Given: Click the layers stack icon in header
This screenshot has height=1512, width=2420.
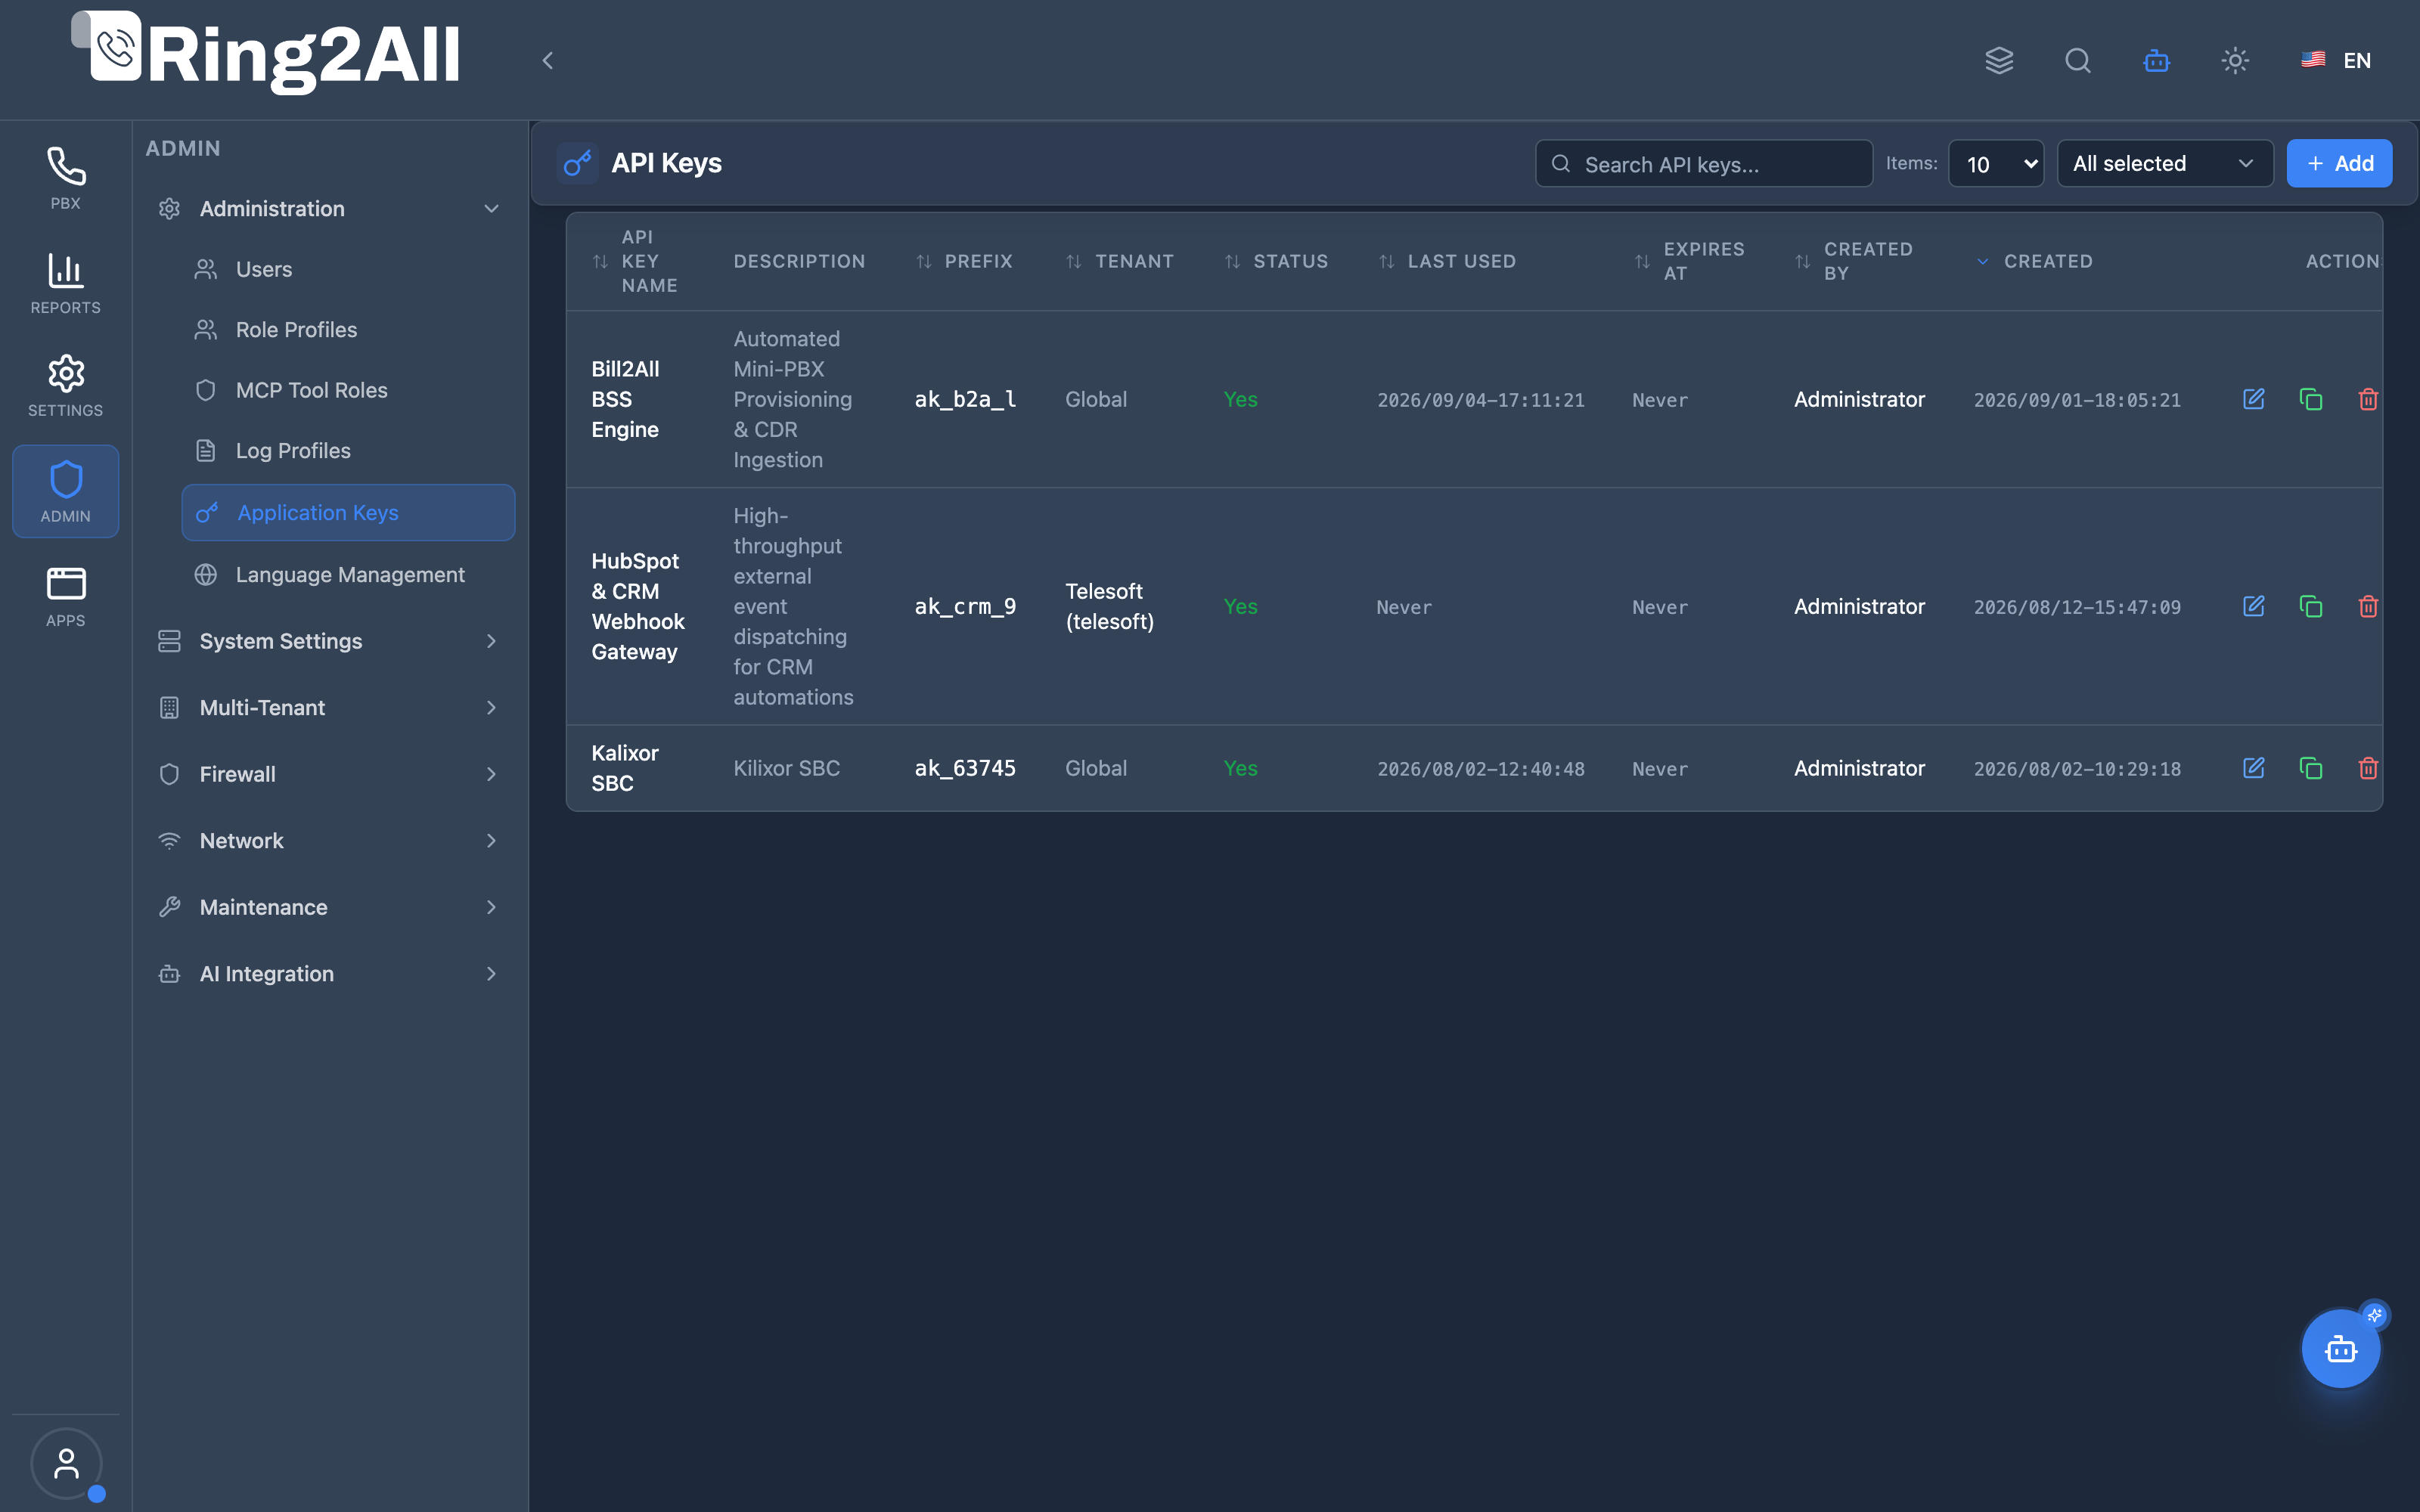Looking at the screenshot, I should 1998,60.
